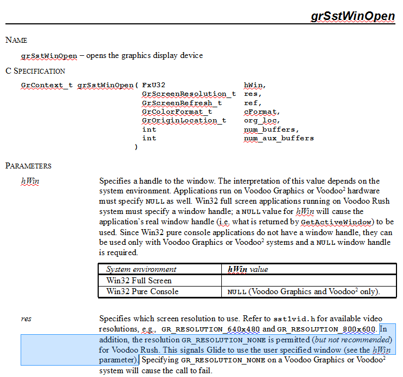This screenshot has width=403, height=377.
Task: Click the hWin, argument in the specification
Action: pyautogui.click(x=255, y=85)
